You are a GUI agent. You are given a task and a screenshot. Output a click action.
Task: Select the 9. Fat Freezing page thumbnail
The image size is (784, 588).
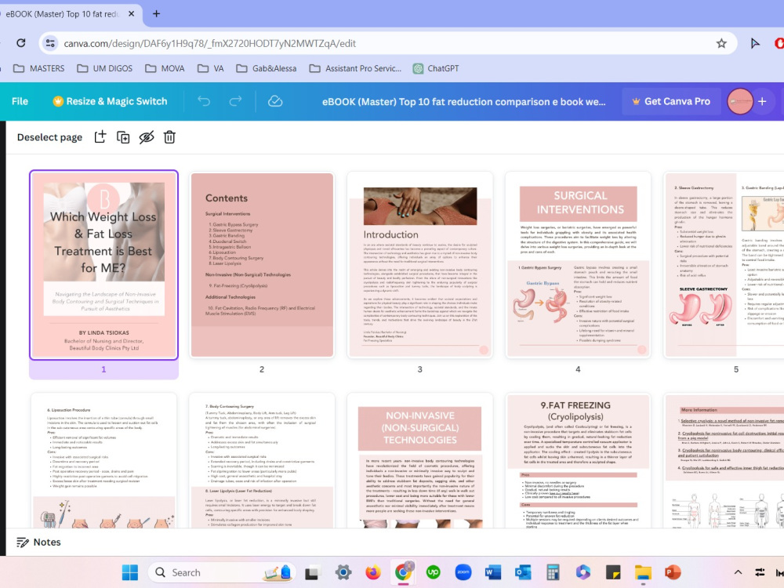click(578, 460)
